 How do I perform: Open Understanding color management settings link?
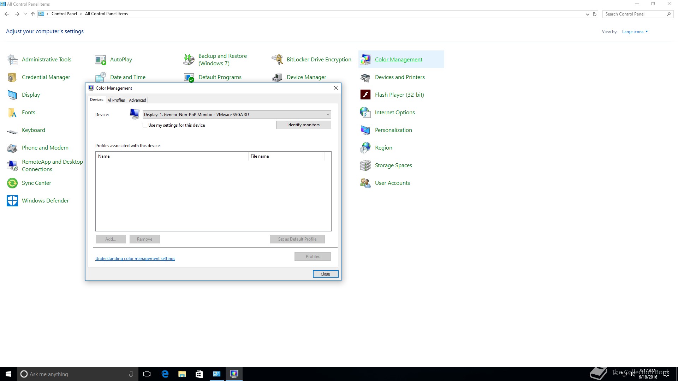tap(135, 259)
